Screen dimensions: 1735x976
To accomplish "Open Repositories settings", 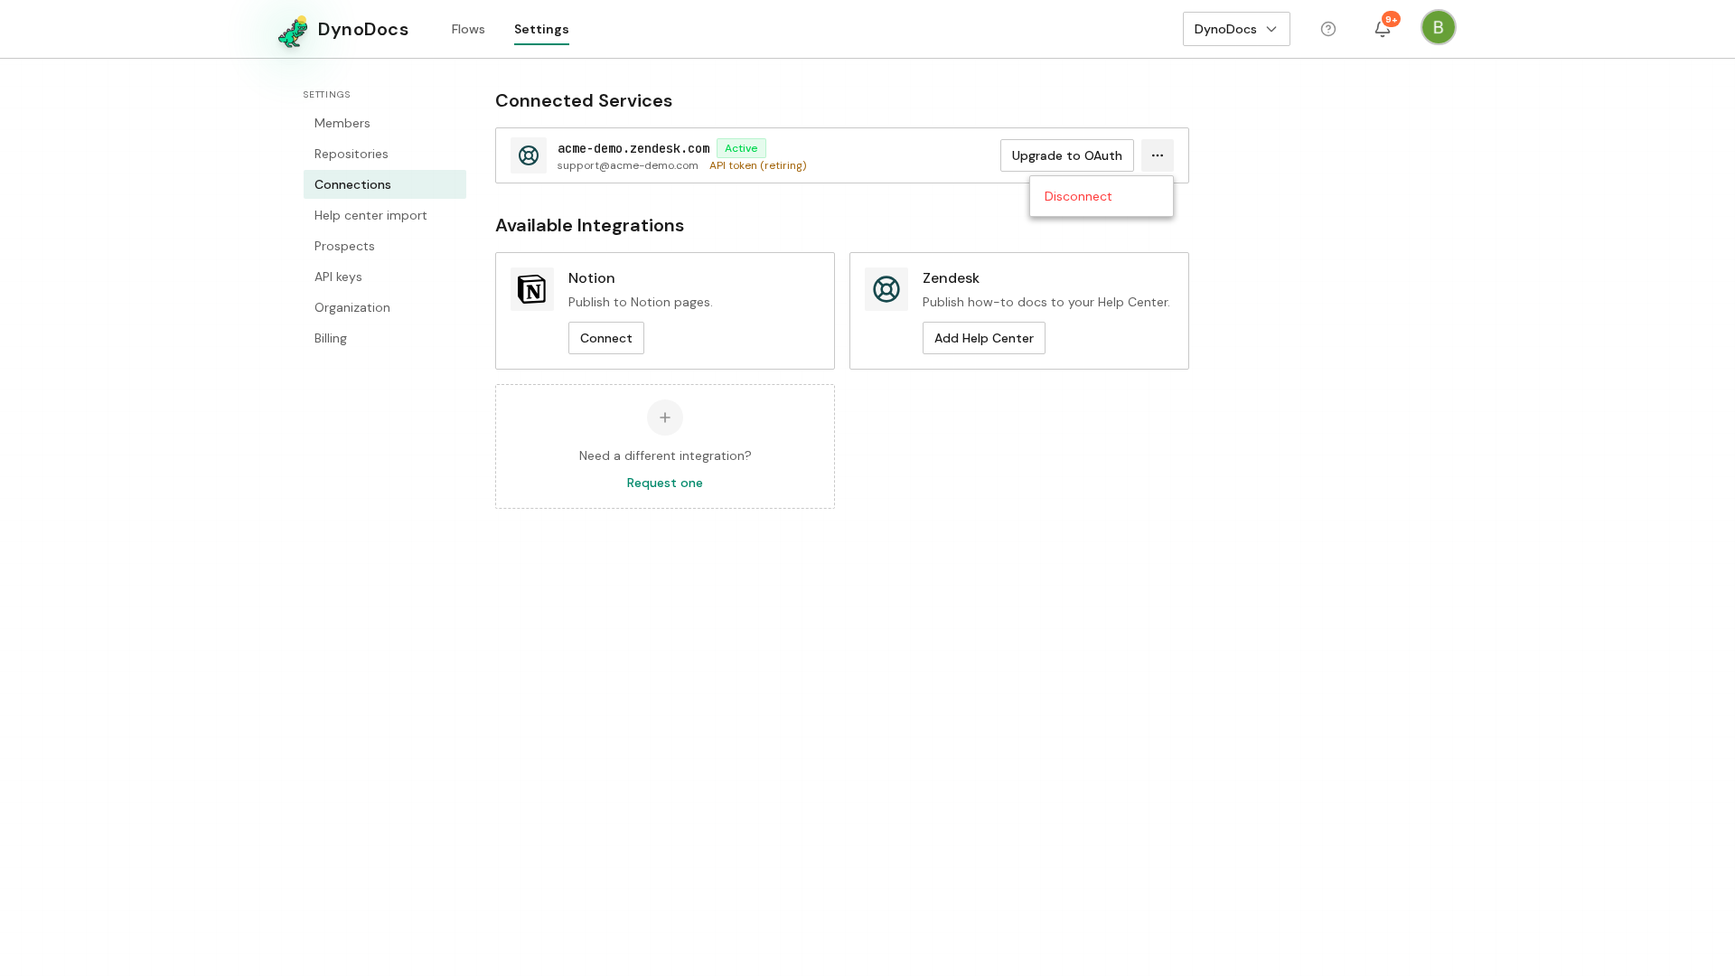I will click(x=385, y=154).
